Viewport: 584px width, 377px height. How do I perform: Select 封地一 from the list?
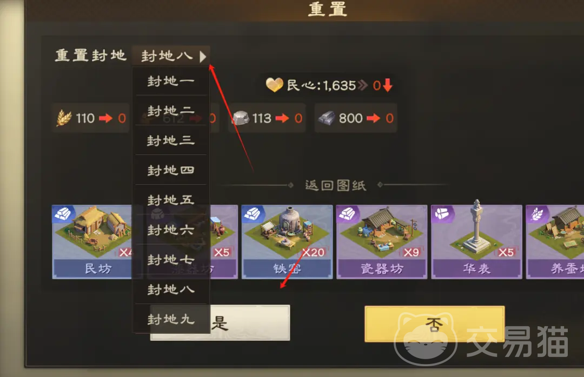click(171, 81)
